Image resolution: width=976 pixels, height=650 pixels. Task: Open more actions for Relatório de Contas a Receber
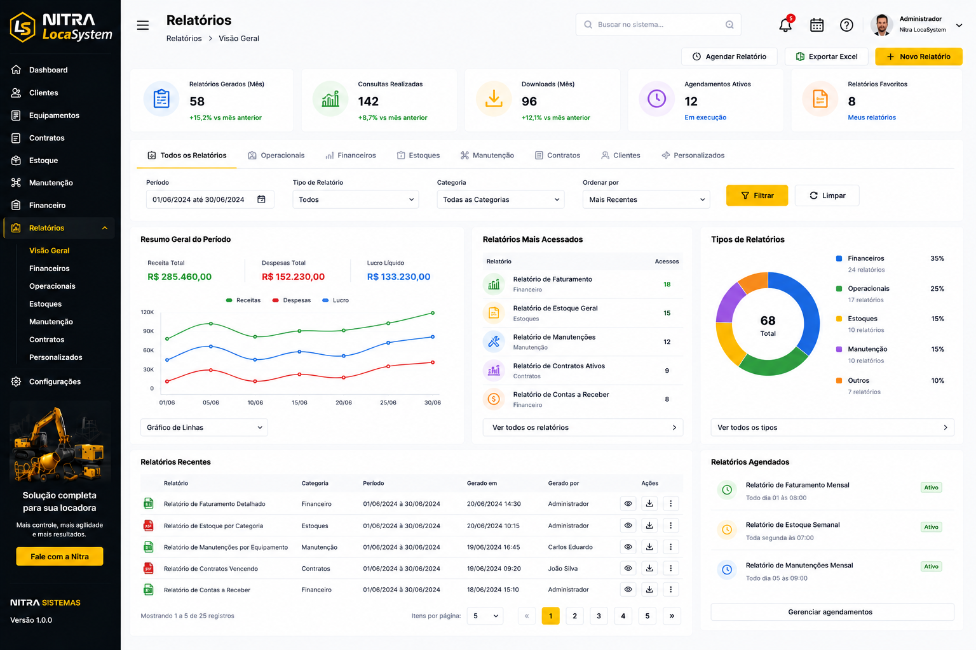[671, 590]
